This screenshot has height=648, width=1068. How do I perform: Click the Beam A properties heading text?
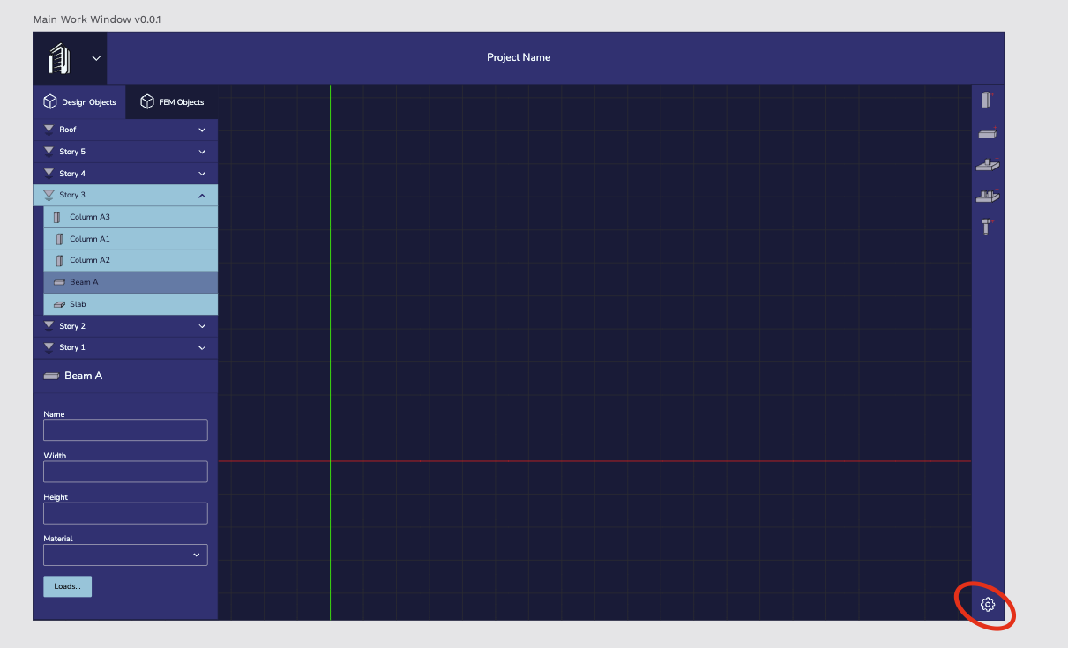pyautogui.click(x=83, y=376)
